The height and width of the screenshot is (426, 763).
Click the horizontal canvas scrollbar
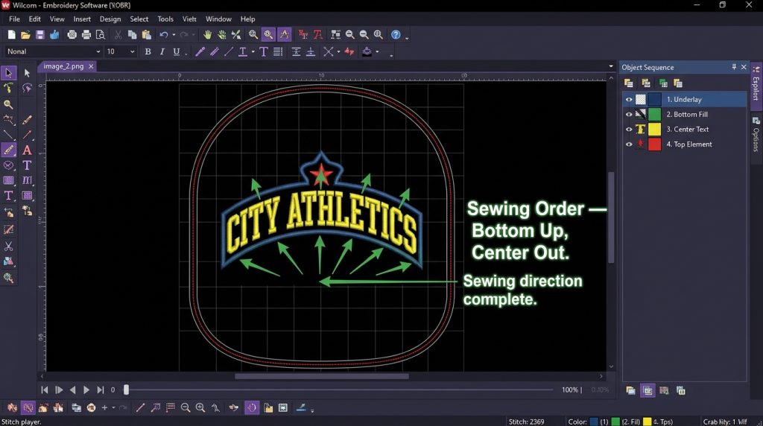[322, 376]
